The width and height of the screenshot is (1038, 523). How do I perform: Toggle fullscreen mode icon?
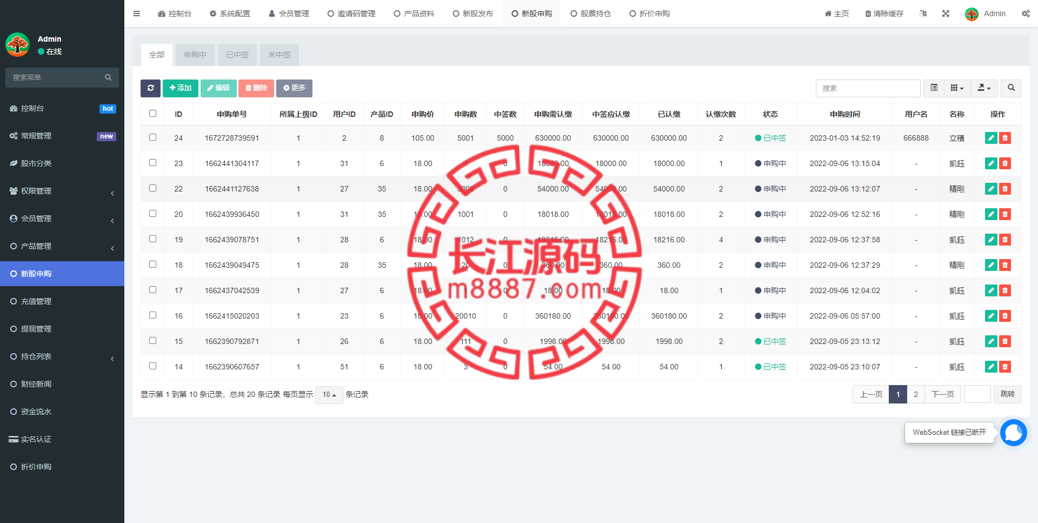click(946, 14)
